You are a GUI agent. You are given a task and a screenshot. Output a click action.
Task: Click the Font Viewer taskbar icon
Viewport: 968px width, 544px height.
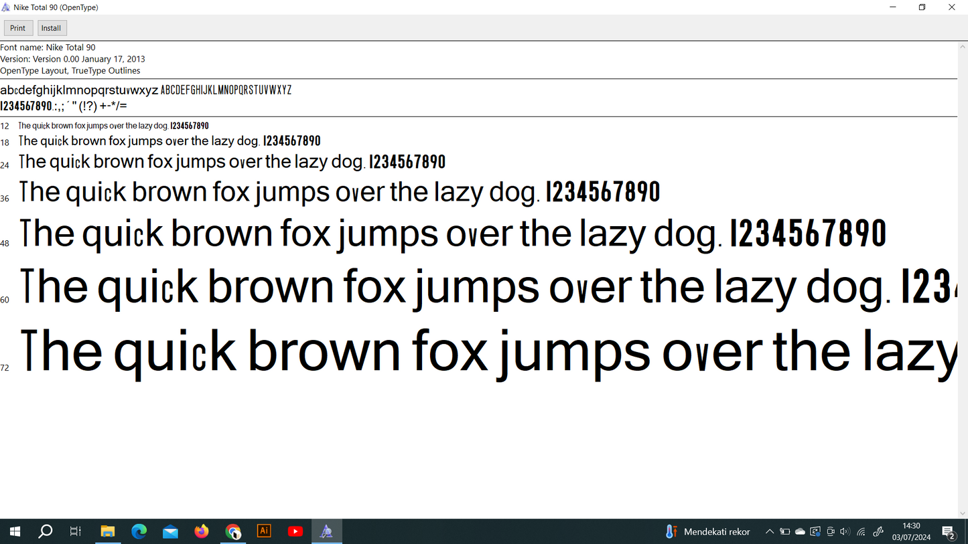[x=326, y=531]
